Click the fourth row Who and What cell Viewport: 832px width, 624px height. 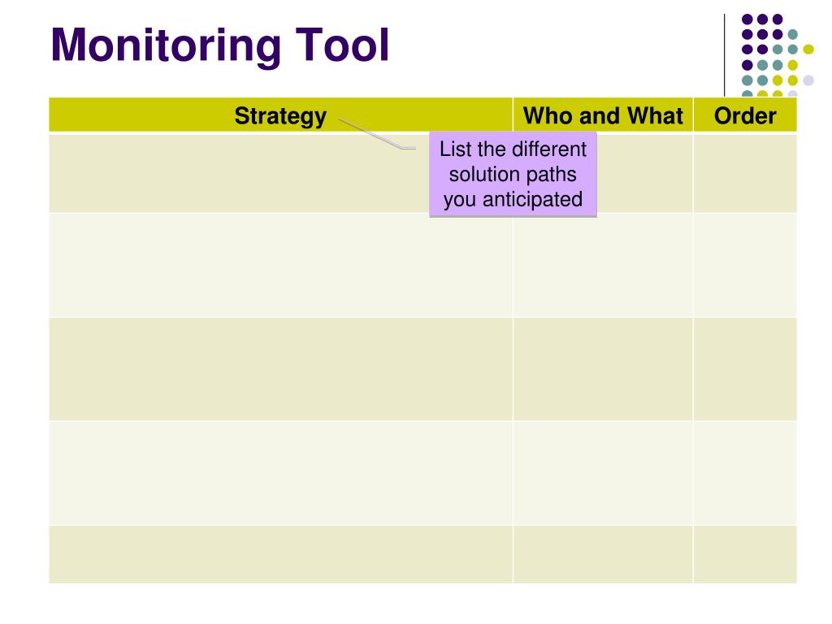click(x=603, y=474)
